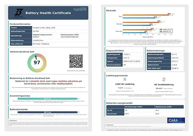193x136 pixels.
Task: Click the 'Kommunikation' row label
Action: tap(114, 65)
